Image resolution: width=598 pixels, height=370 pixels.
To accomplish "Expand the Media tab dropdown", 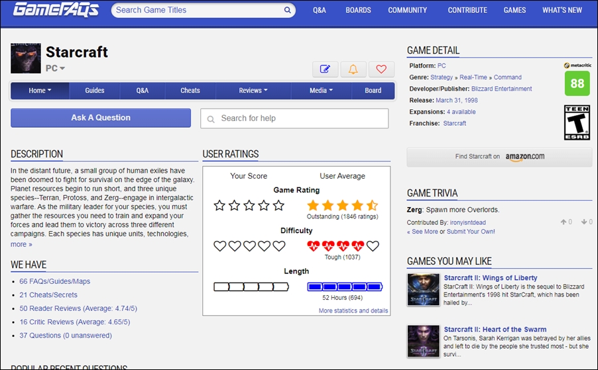I will pyautogui.click(x=321, y=90).
